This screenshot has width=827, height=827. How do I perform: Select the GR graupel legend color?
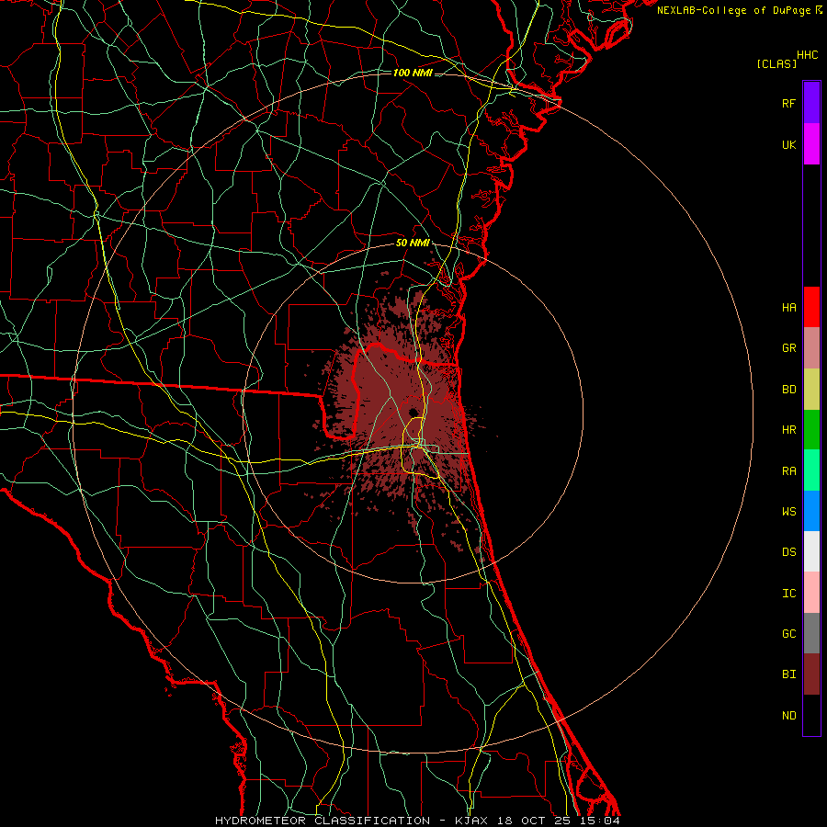pos(811,347)
